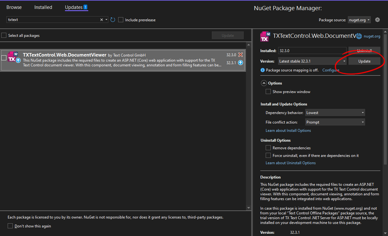388x236 pixels.
Task: Click the TX package logo in the package list
Action: coord(13,57)
